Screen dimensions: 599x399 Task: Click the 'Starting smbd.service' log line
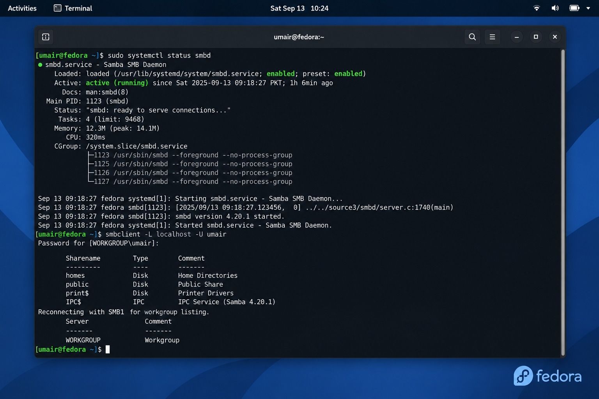click(x=190, y=199)
